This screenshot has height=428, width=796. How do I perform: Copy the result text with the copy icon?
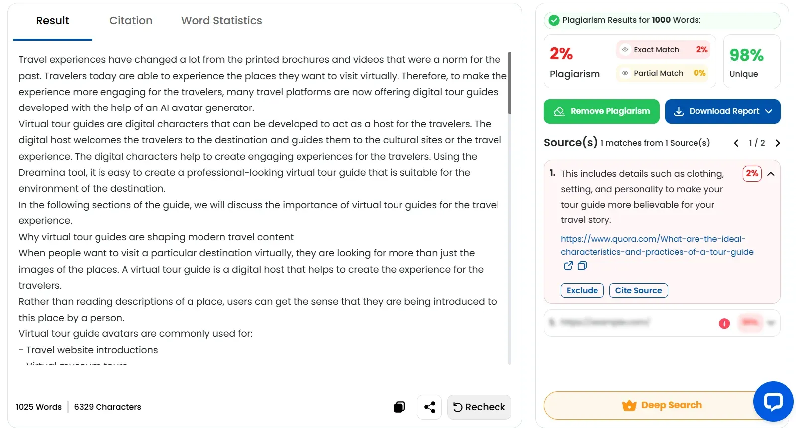coord(399,407)
